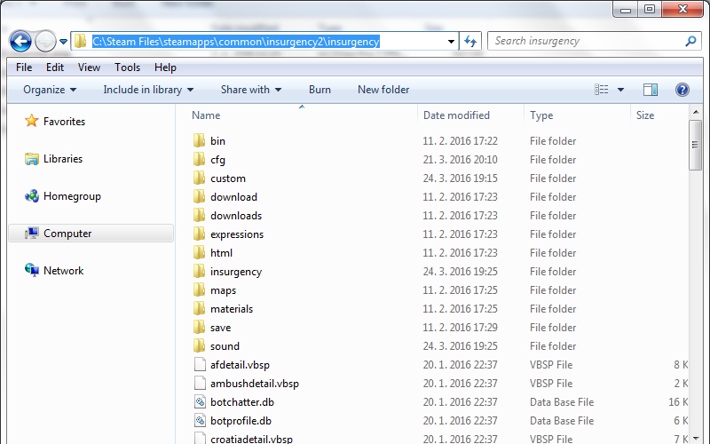Restore down the Explorer window
This screenshot has width=710, height=444.
[650, 9]
